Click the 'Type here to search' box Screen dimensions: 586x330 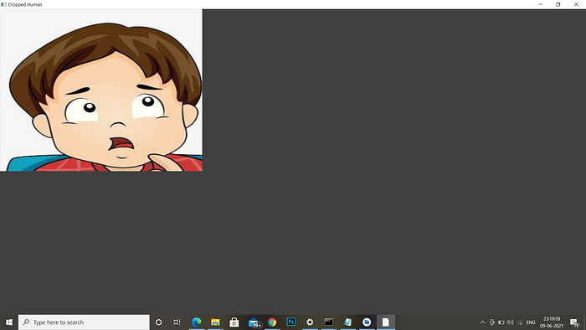pos(84,322)
